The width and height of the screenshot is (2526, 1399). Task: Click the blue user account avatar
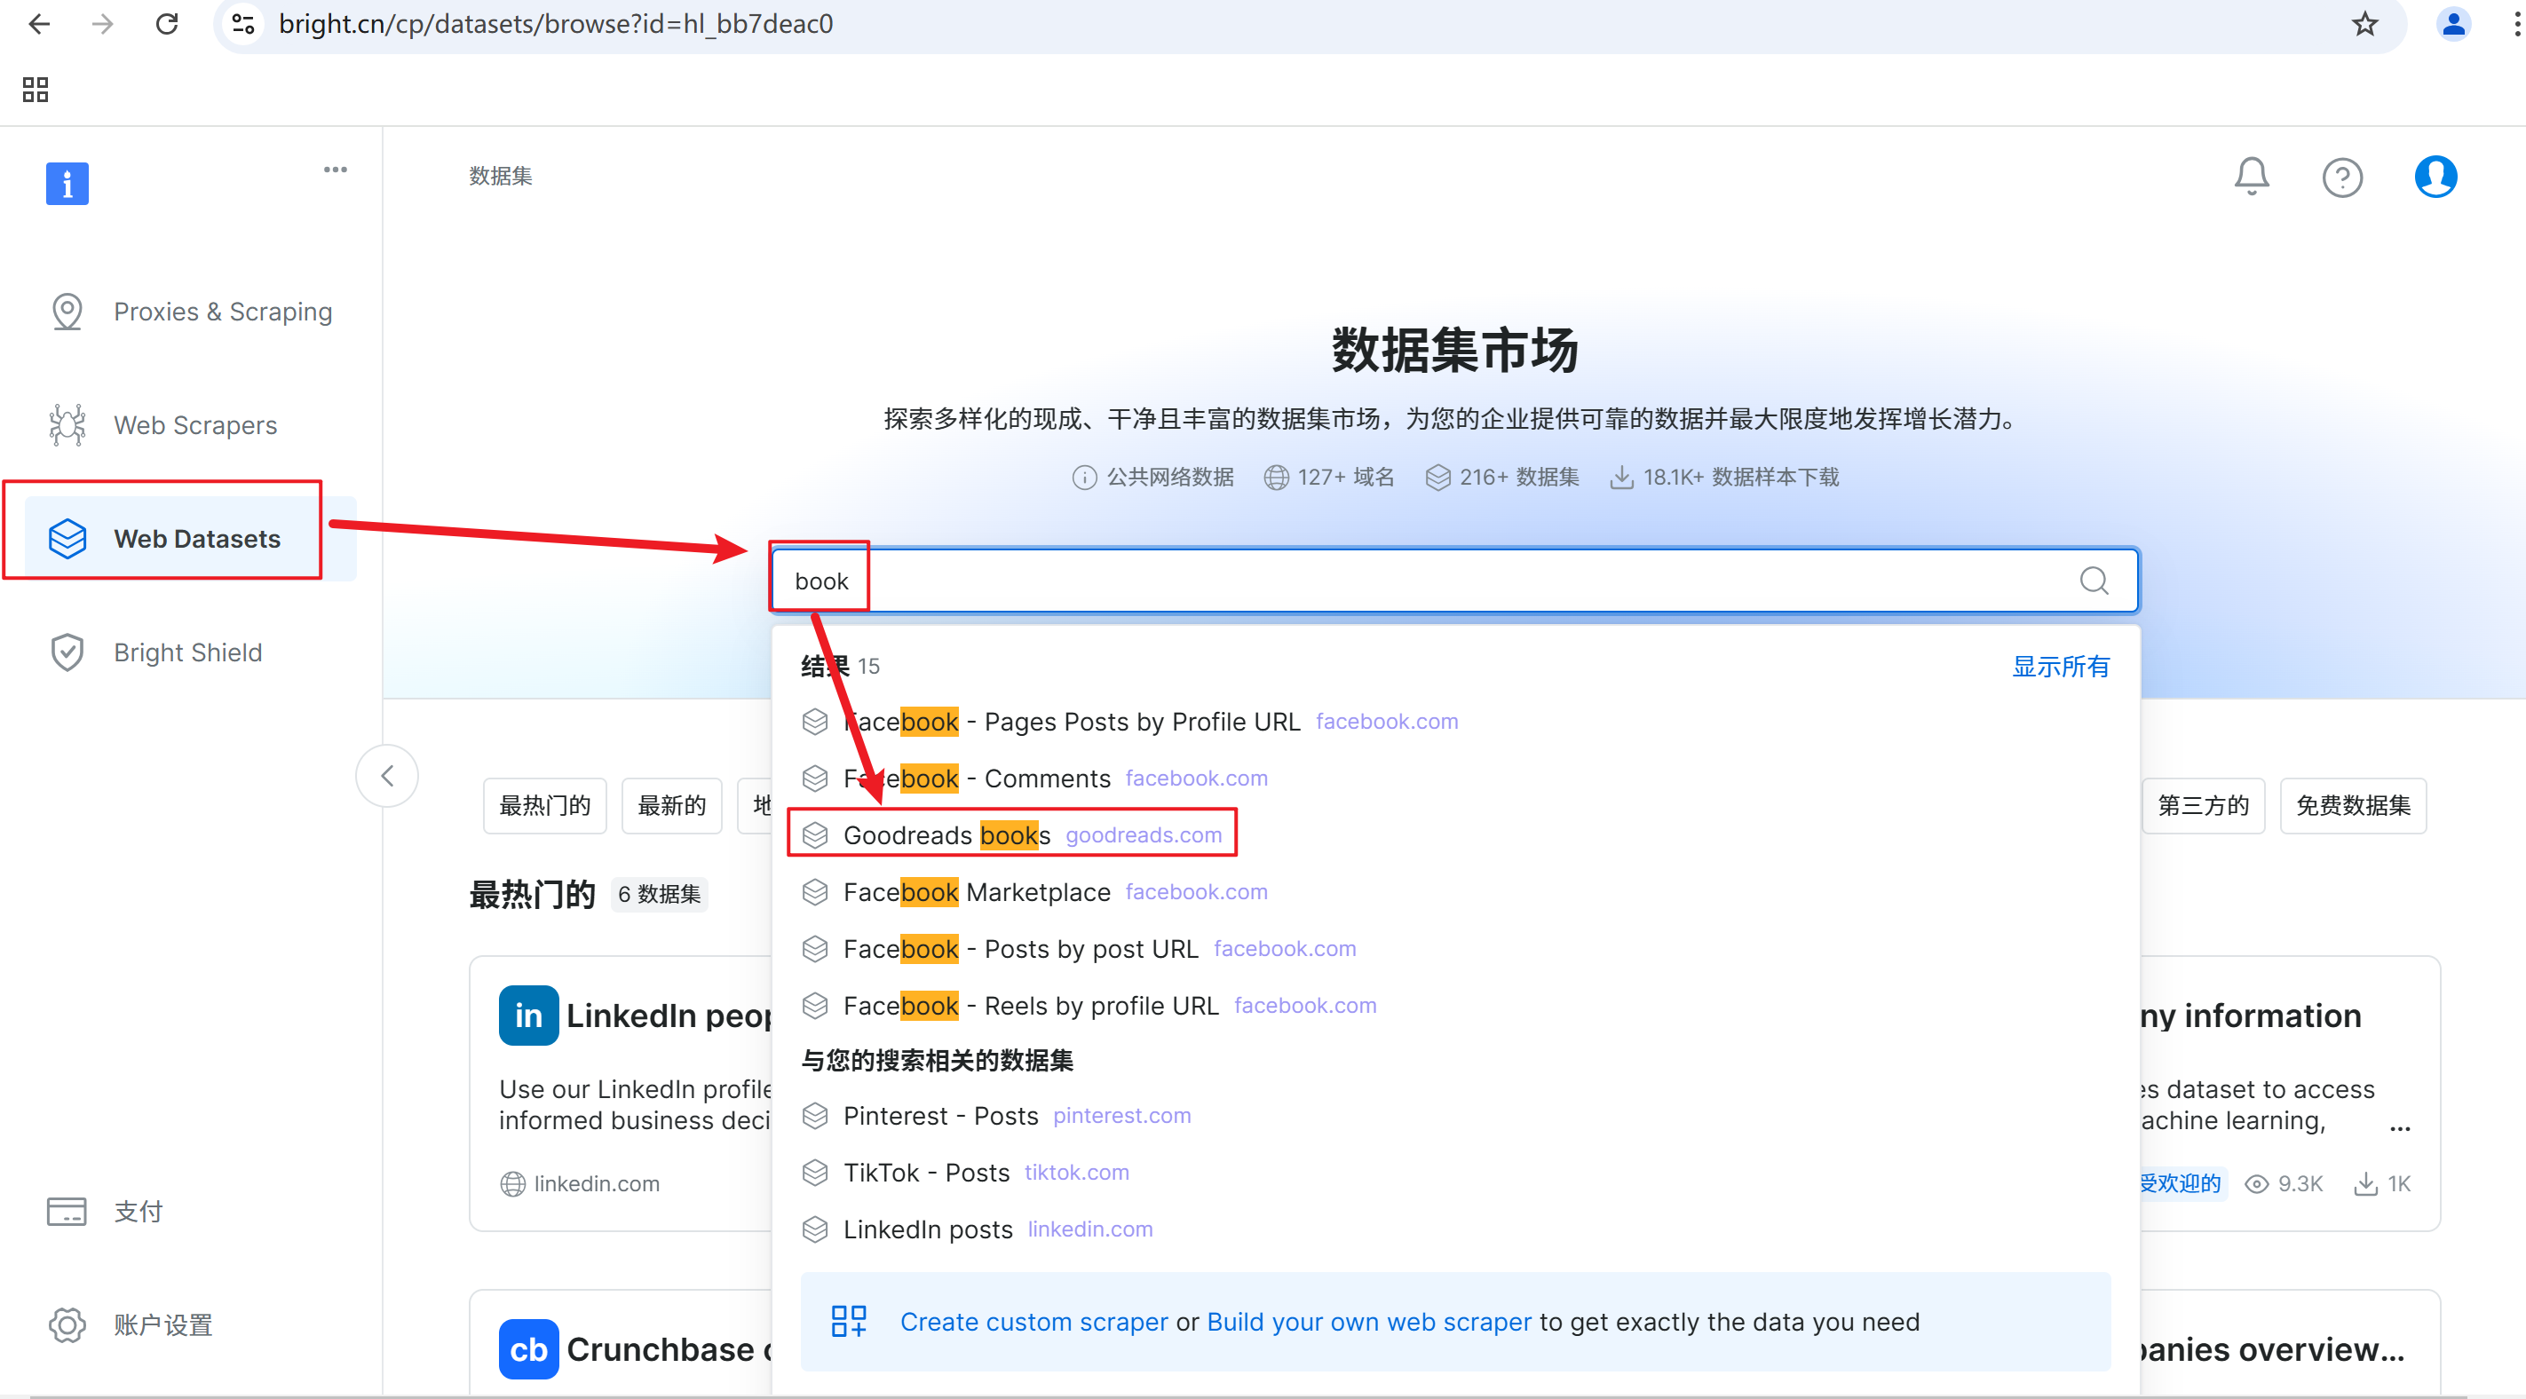pyautogui.click(x=2435, y=177)
